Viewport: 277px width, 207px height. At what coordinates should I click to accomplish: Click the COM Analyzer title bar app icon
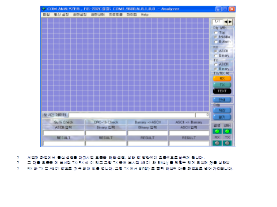tap(44, 9)
